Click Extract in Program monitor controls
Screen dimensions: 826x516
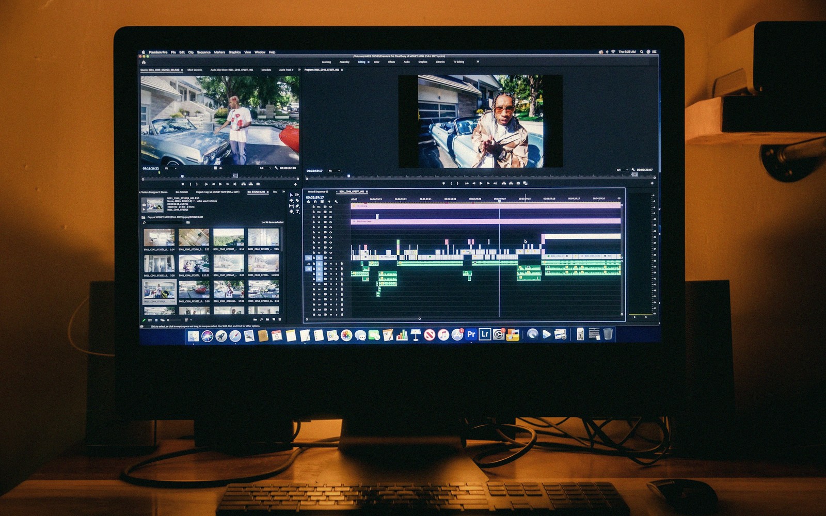(x=511, y=183)
